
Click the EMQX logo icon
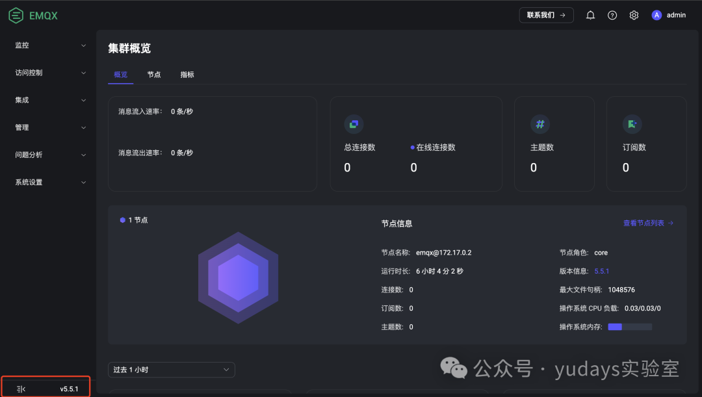[x=16, y=14]
